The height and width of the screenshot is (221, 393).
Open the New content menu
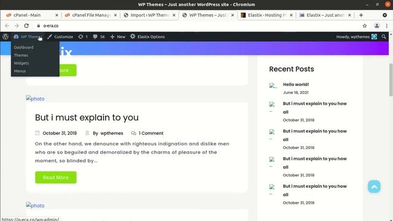click(118, 37)
